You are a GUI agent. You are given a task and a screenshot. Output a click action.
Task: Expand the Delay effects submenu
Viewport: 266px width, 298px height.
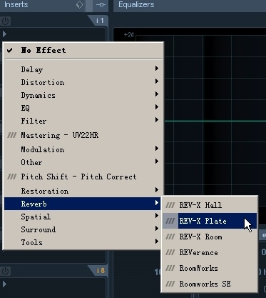tap(83, 69)
